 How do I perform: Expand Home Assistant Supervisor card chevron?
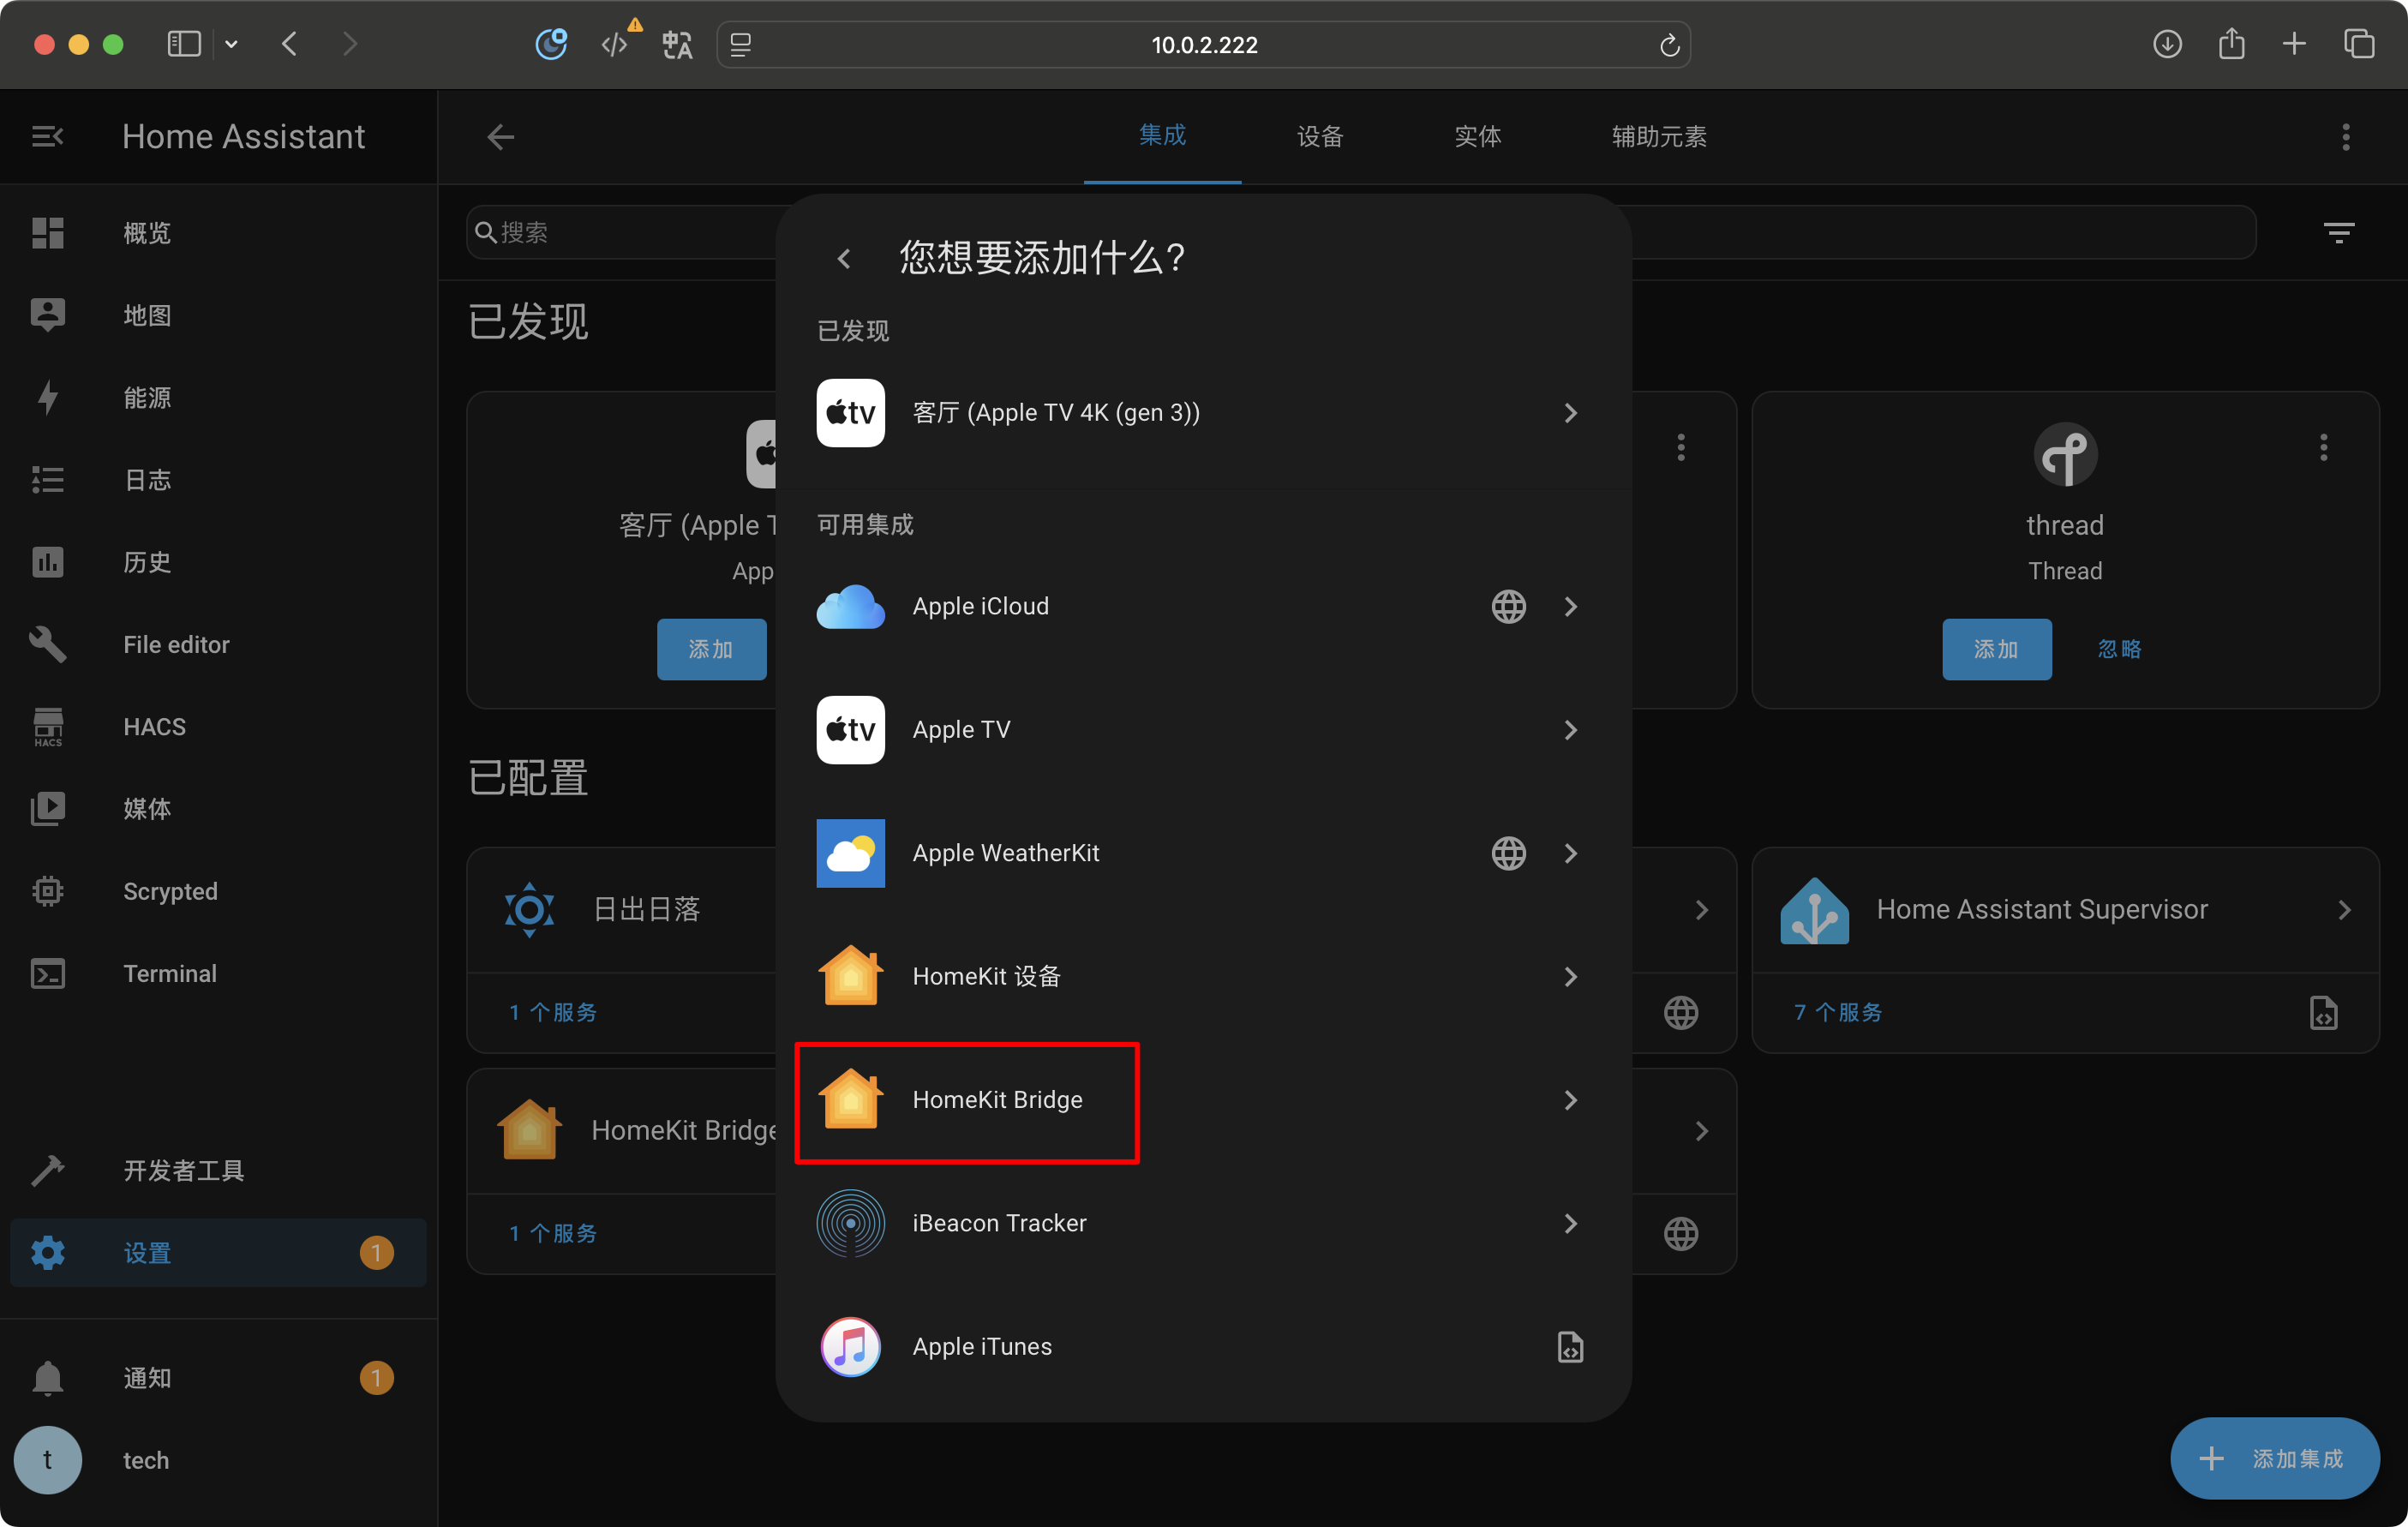point(2344,910)
